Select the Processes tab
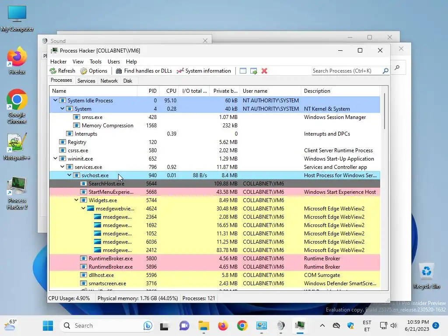The width and height of the screenshot is (448, 336). coord(61,80)
